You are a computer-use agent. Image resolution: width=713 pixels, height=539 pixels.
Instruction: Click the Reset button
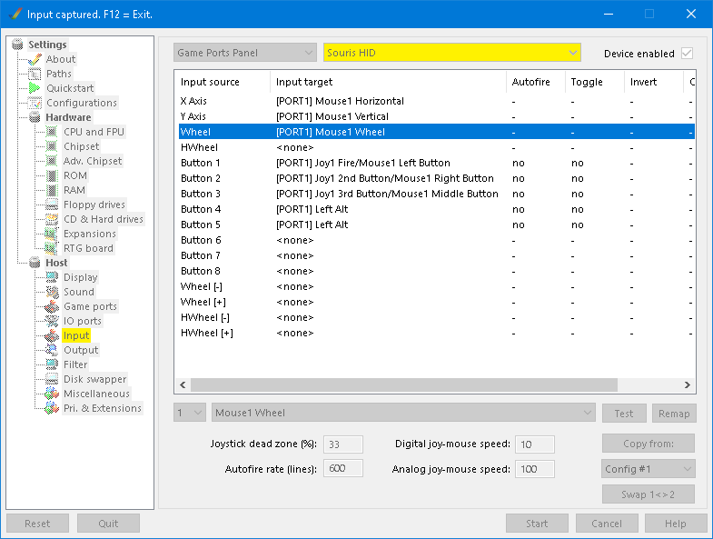(37, 524)
